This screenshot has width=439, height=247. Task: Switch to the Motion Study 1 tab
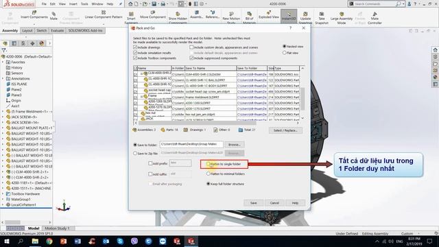[x=57, y=228]
